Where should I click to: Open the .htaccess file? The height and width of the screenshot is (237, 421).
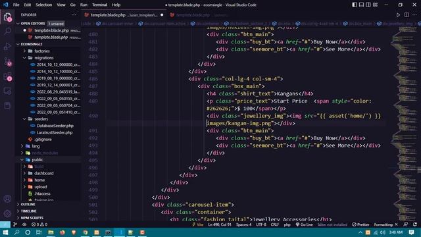click(42, 194)
